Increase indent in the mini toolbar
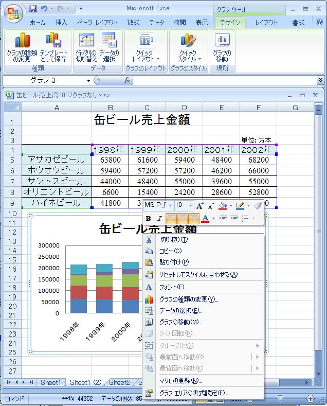This screenshot has height=406, width=327. click(234, 219)
